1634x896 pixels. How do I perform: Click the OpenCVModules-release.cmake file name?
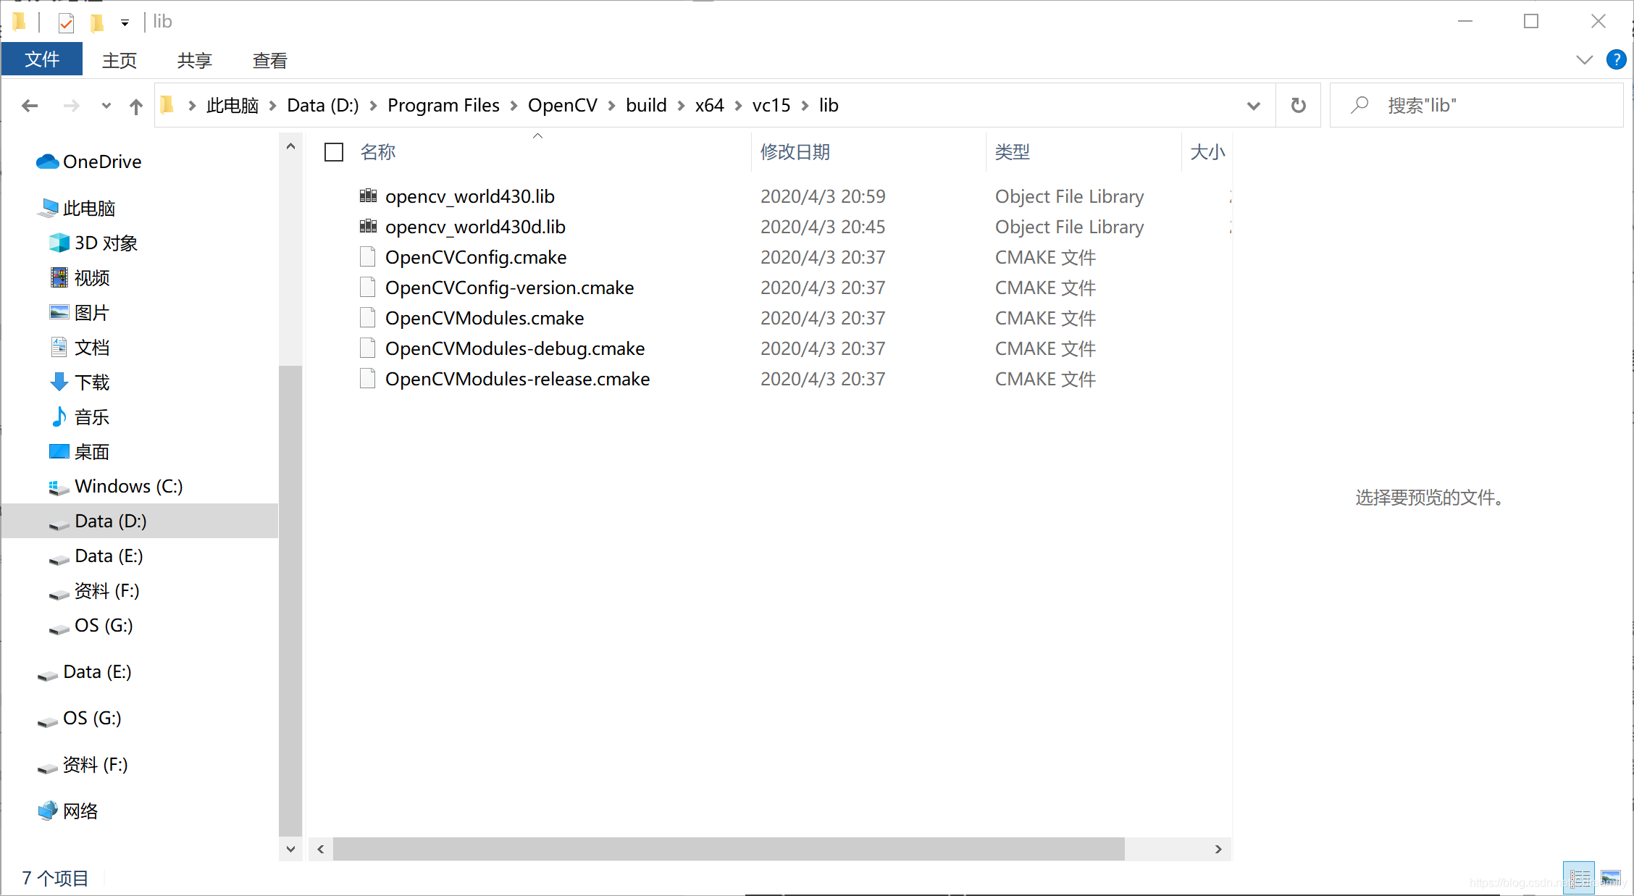518,379
